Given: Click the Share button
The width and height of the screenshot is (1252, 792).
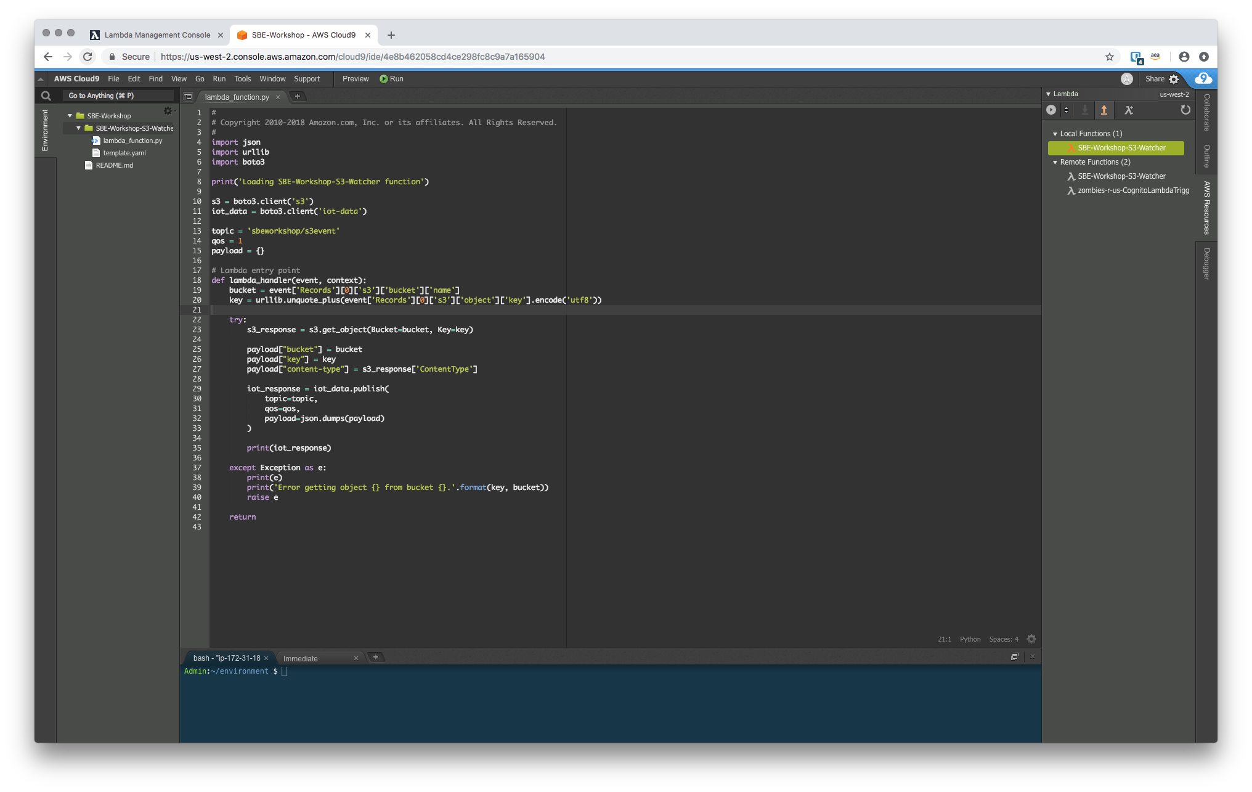Looking at the screenshot, I should tap(1155, 79).
